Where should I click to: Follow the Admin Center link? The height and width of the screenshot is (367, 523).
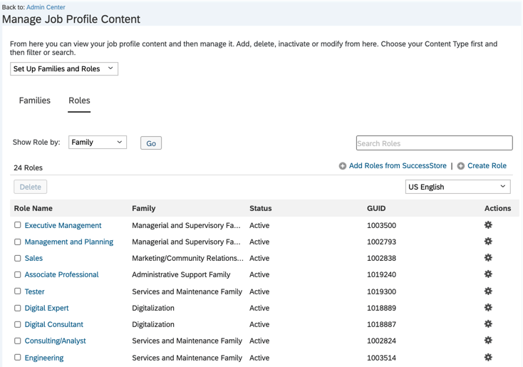[46, 7]
